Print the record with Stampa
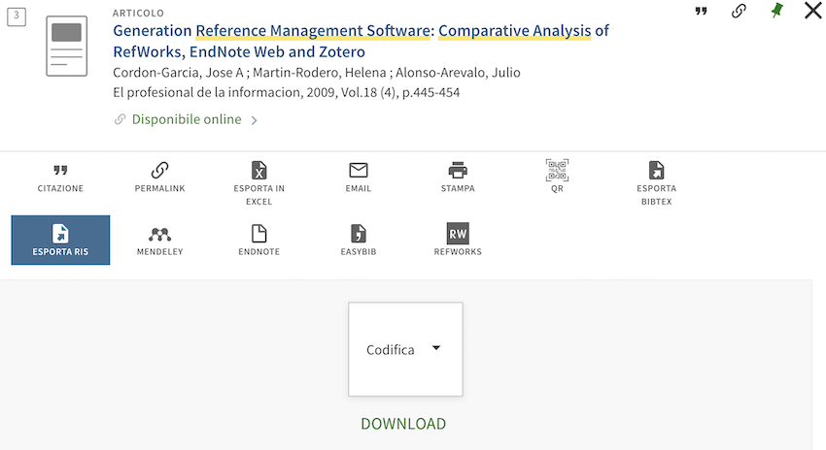 (x=458, y=177)
